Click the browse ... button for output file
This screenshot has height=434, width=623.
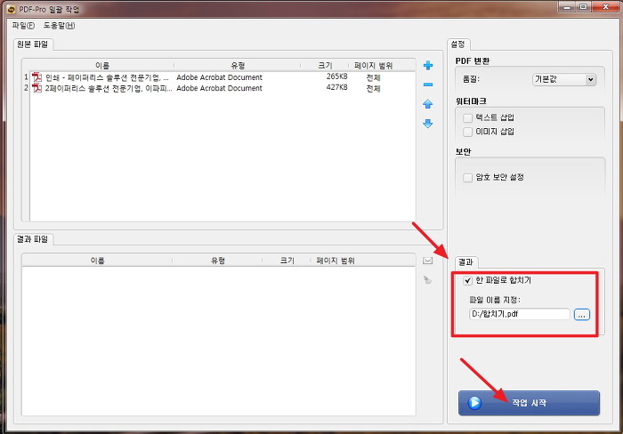point(582,315)
